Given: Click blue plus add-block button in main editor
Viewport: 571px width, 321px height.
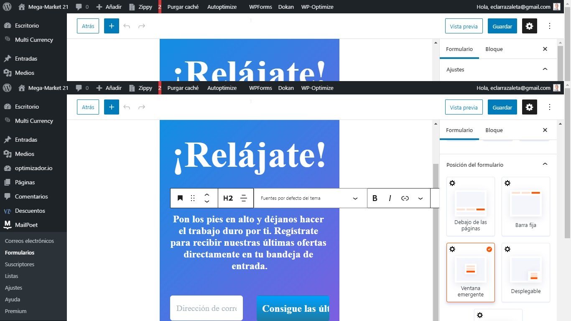Looking at the screenshot, I should point(112,107).
